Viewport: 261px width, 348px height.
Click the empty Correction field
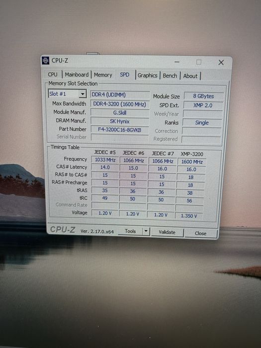201,131
